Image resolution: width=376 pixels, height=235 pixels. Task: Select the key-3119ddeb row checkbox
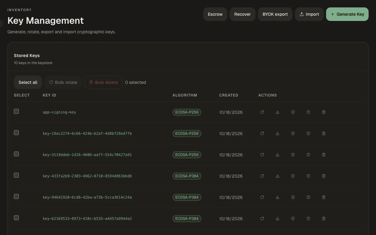(x=16, y=154)
